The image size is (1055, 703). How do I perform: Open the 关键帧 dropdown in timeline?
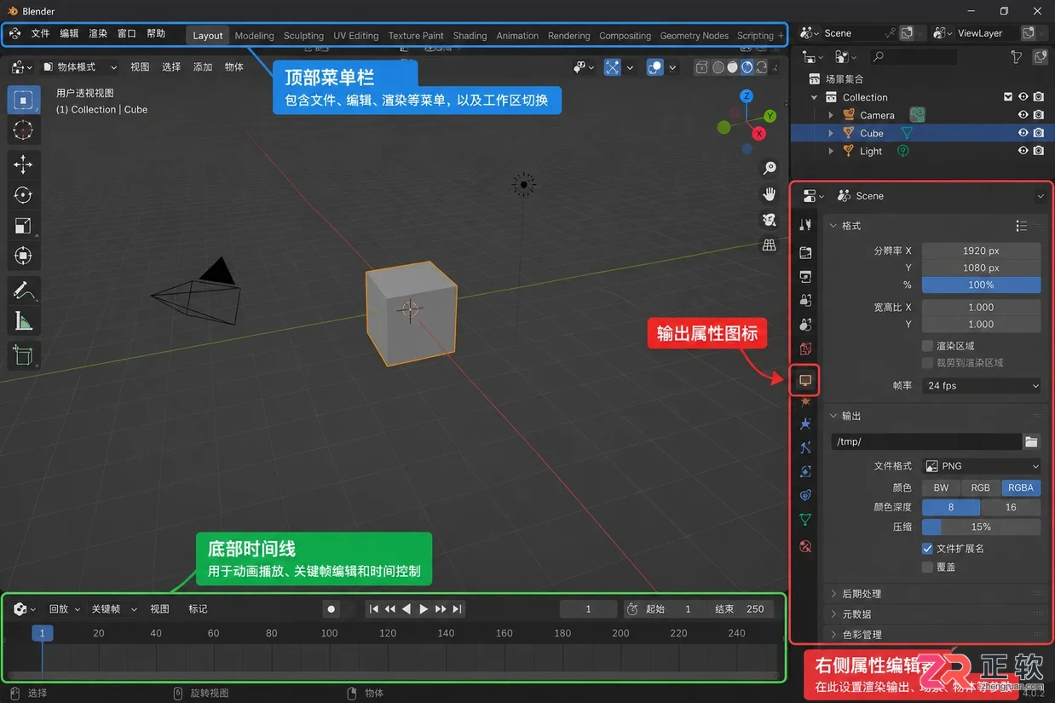click(114, 608)
